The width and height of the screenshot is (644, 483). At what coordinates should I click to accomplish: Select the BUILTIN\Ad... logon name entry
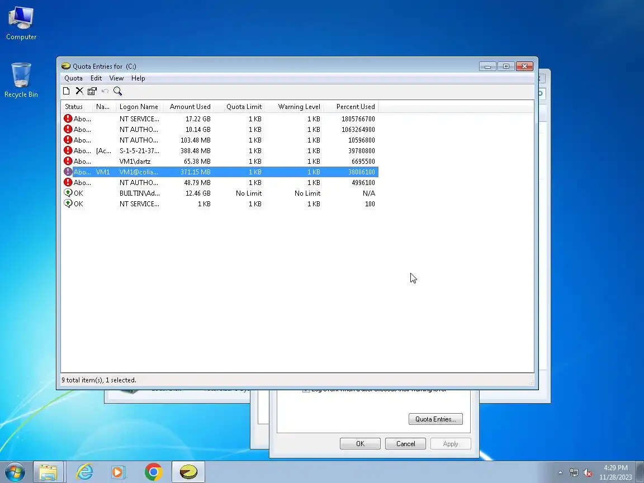click(x=140, y=193)
